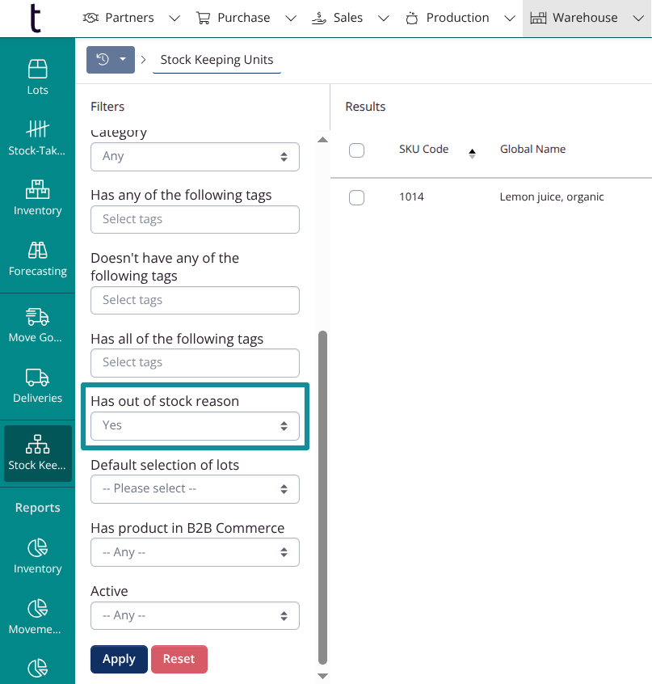Open the Has out of stock reason dropdown
Screen dimensions: 652x684
[195, 426]
